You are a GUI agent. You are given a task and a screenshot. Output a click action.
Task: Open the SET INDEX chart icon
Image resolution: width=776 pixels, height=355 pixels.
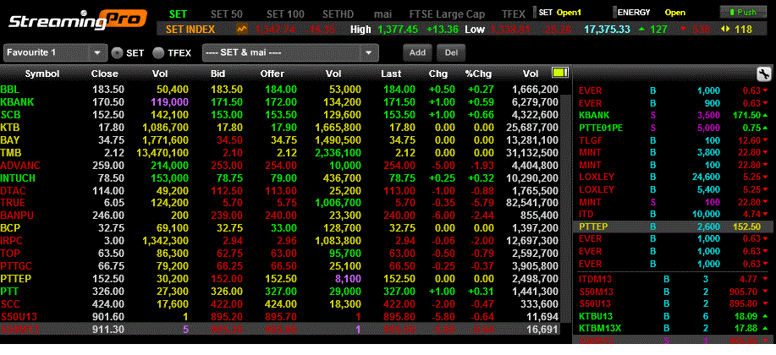coord(242,30)
